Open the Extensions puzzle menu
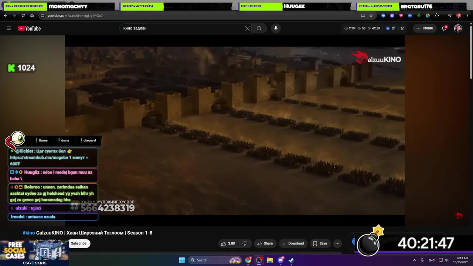 pos(436,16)
